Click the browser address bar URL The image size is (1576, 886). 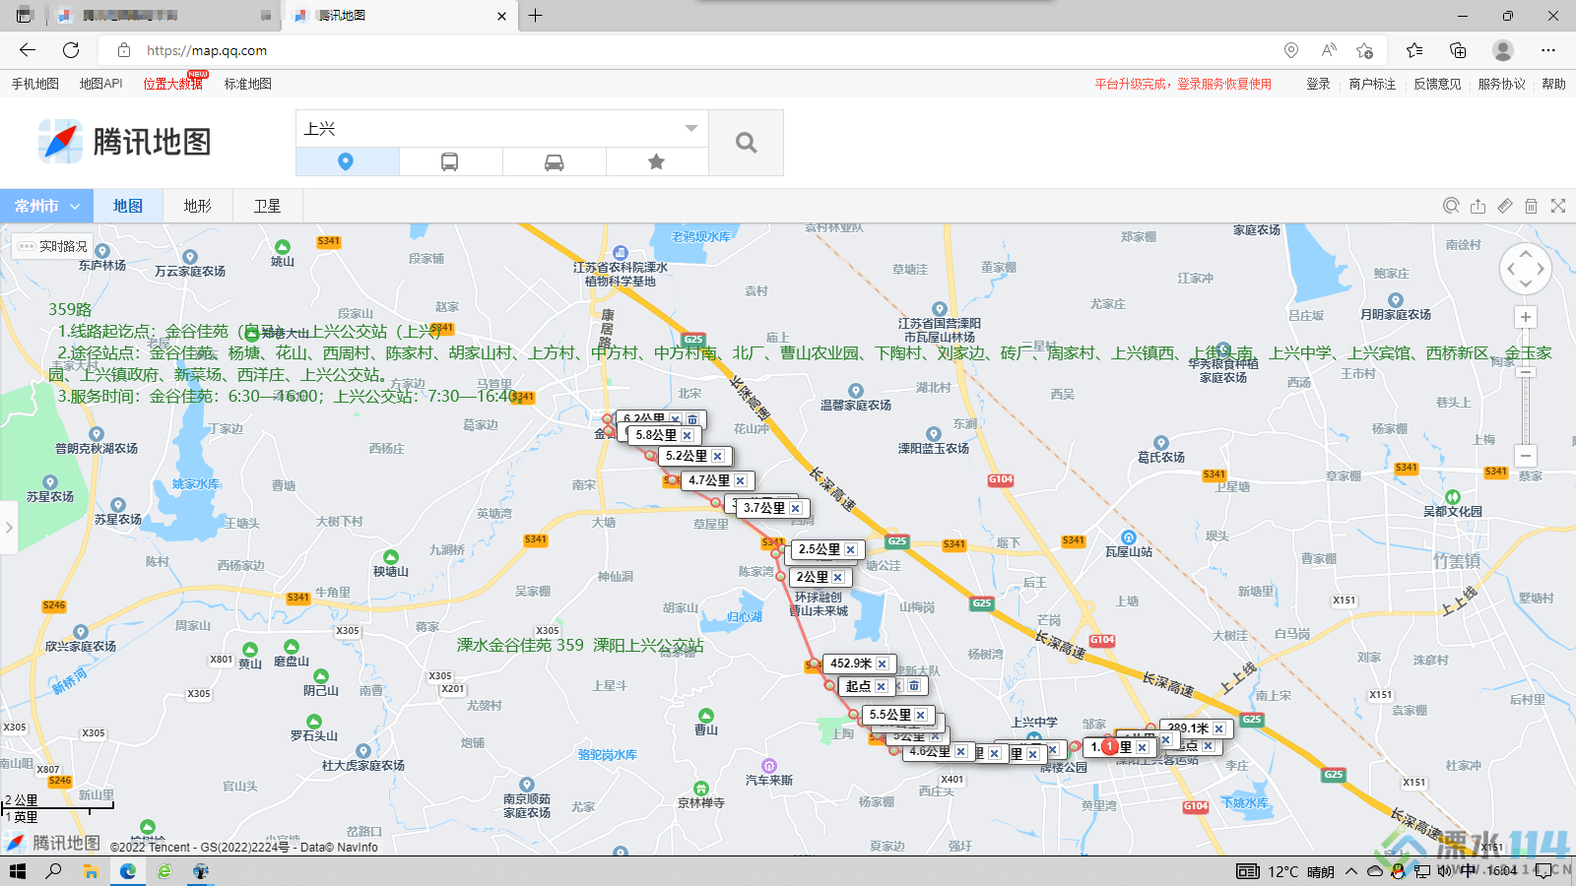tap(207, 50)
